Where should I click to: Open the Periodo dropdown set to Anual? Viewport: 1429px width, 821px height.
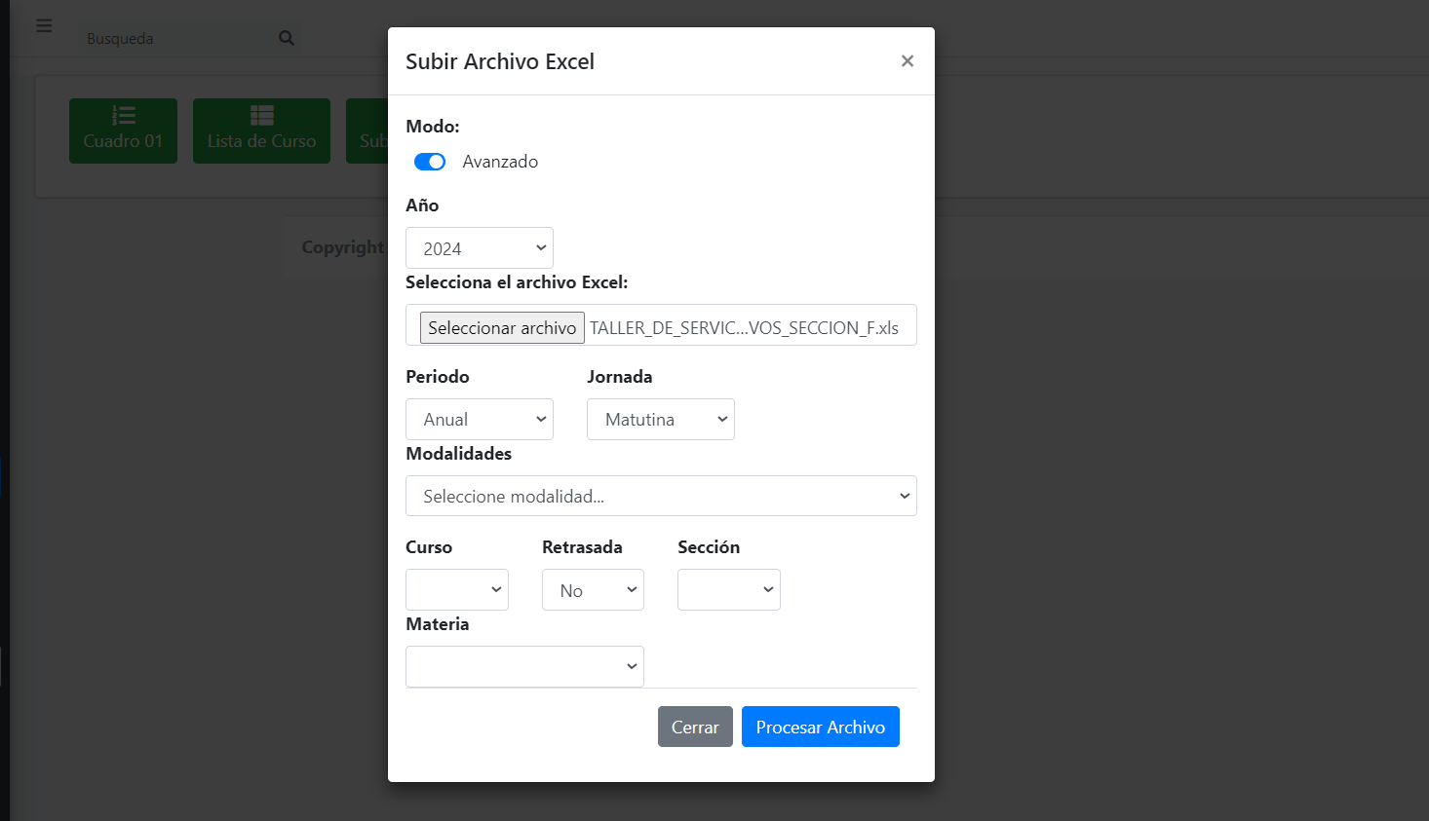480,419
